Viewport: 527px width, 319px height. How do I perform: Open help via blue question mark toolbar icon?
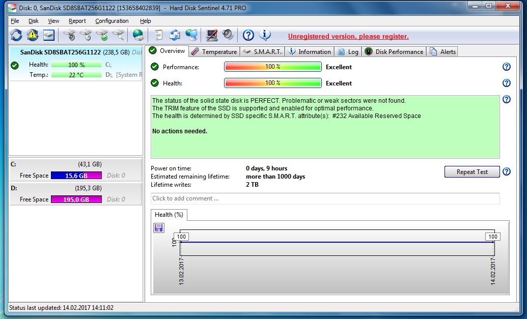click(x=248, y=35)
